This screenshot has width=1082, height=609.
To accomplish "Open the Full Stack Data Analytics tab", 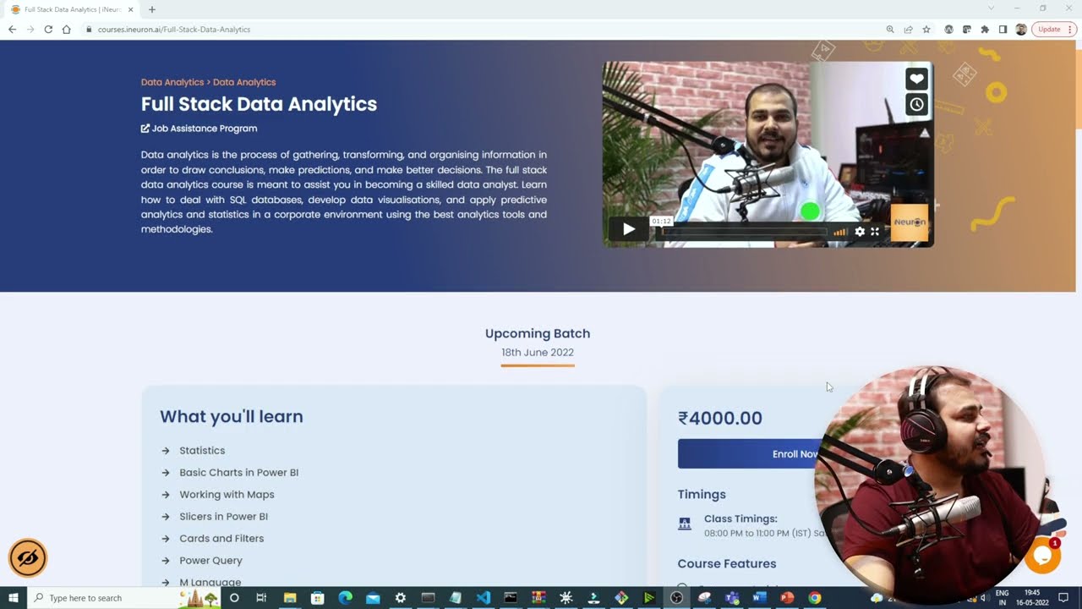I will (72, 9).
